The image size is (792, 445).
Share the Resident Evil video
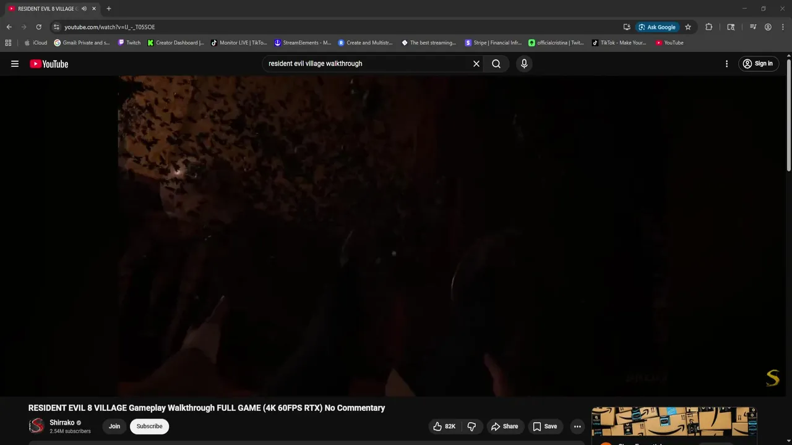[504, 426]
